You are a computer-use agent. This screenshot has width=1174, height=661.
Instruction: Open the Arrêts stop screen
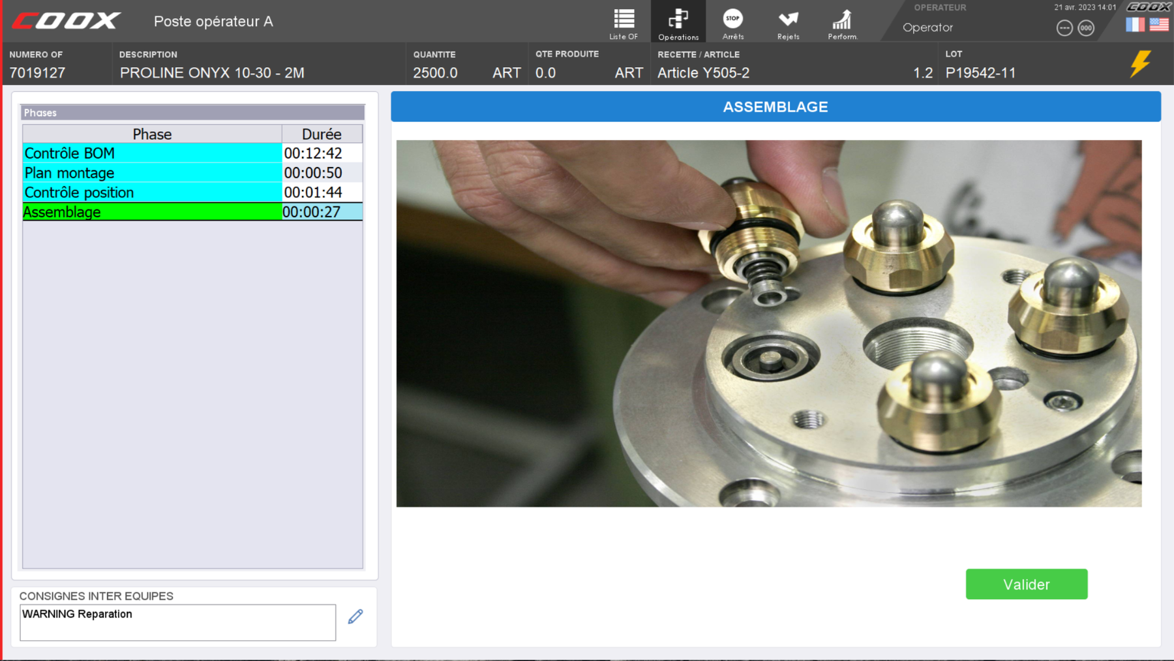(733, 23)
